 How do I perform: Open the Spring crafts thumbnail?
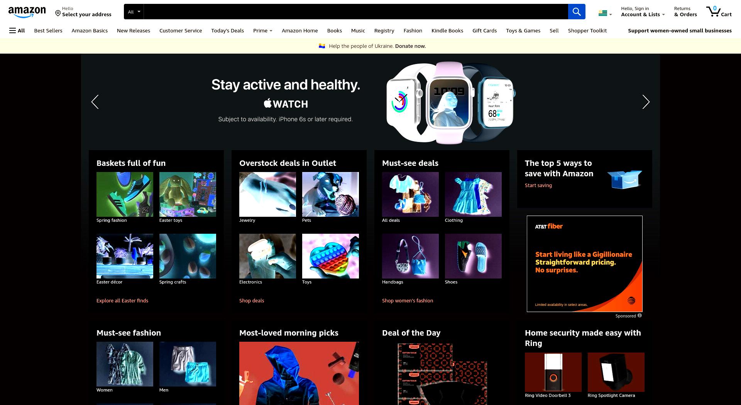188,256
